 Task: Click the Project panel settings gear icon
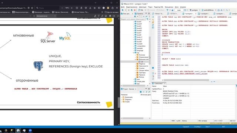coord(141,92)
